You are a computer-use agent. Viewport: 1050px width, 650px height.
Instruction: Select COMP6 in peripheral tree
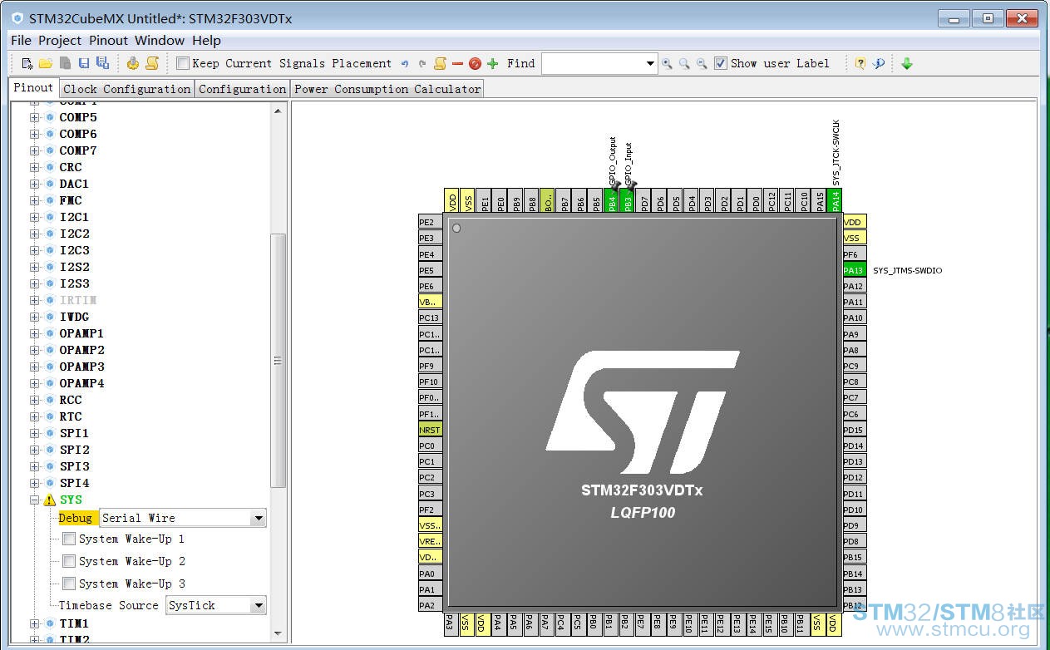[x=78, y=134]
